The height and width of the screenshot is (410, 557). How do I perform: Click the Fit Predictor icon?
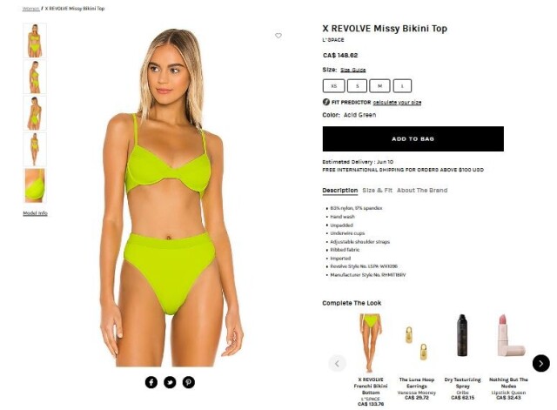coord(326,102)
